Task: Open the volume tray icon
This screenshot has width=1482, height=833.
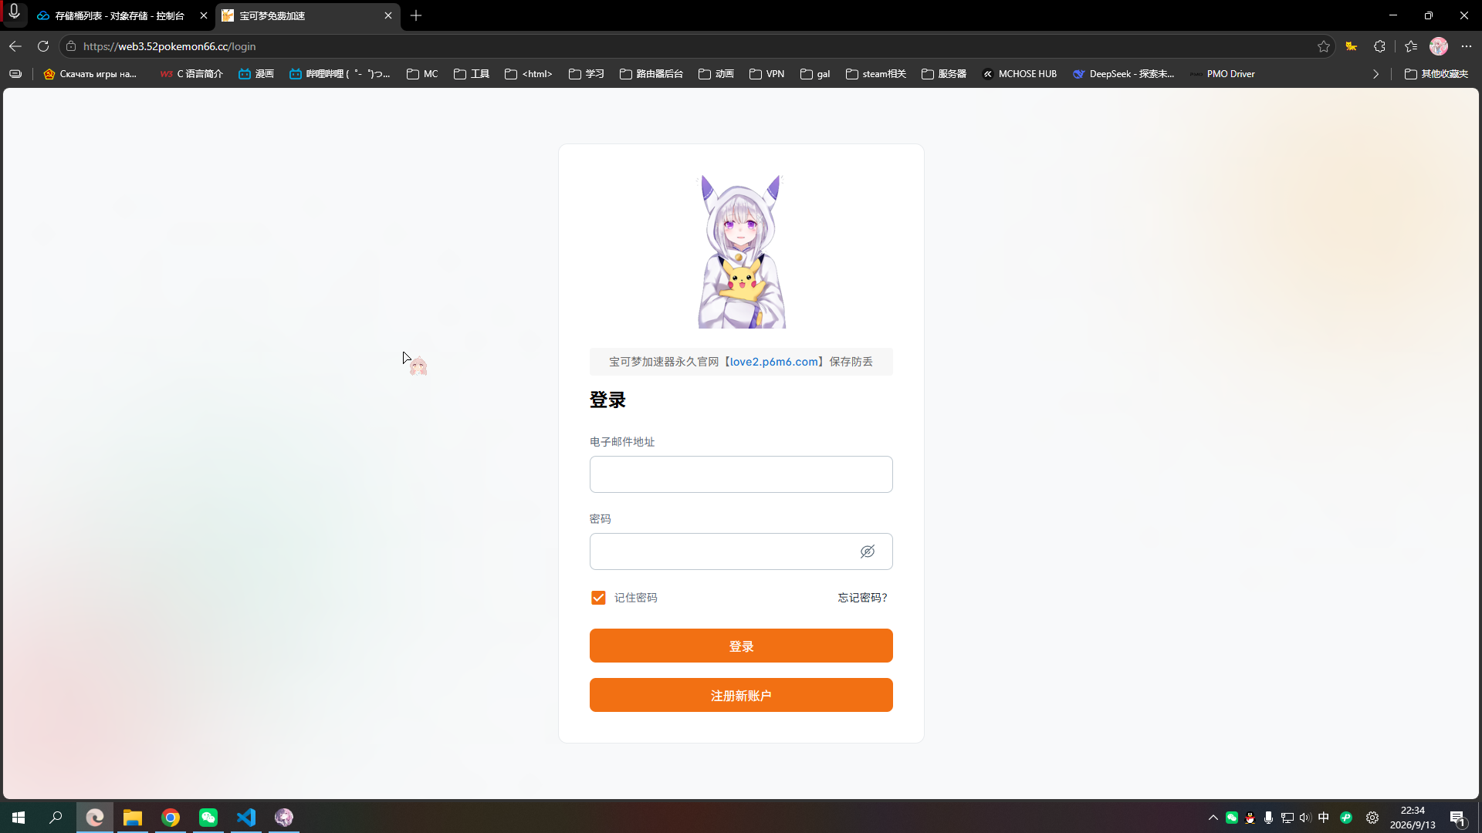Action: (x=1304, y=818)
